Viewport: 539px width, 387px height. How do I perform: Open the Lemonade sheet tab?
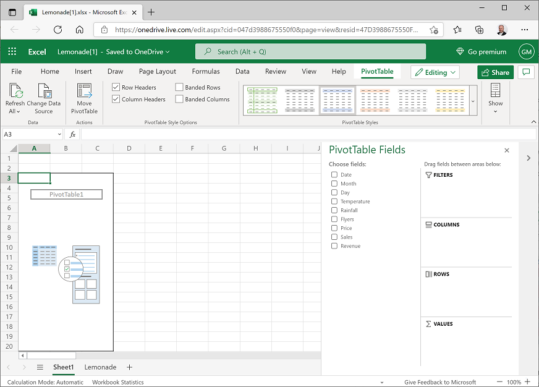(x=100, y=367)
